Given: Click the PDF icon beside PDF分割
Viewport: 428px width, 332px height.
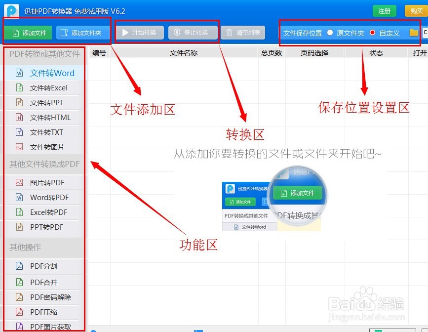Looking at the screenshot, I should [x=19, y=266].
